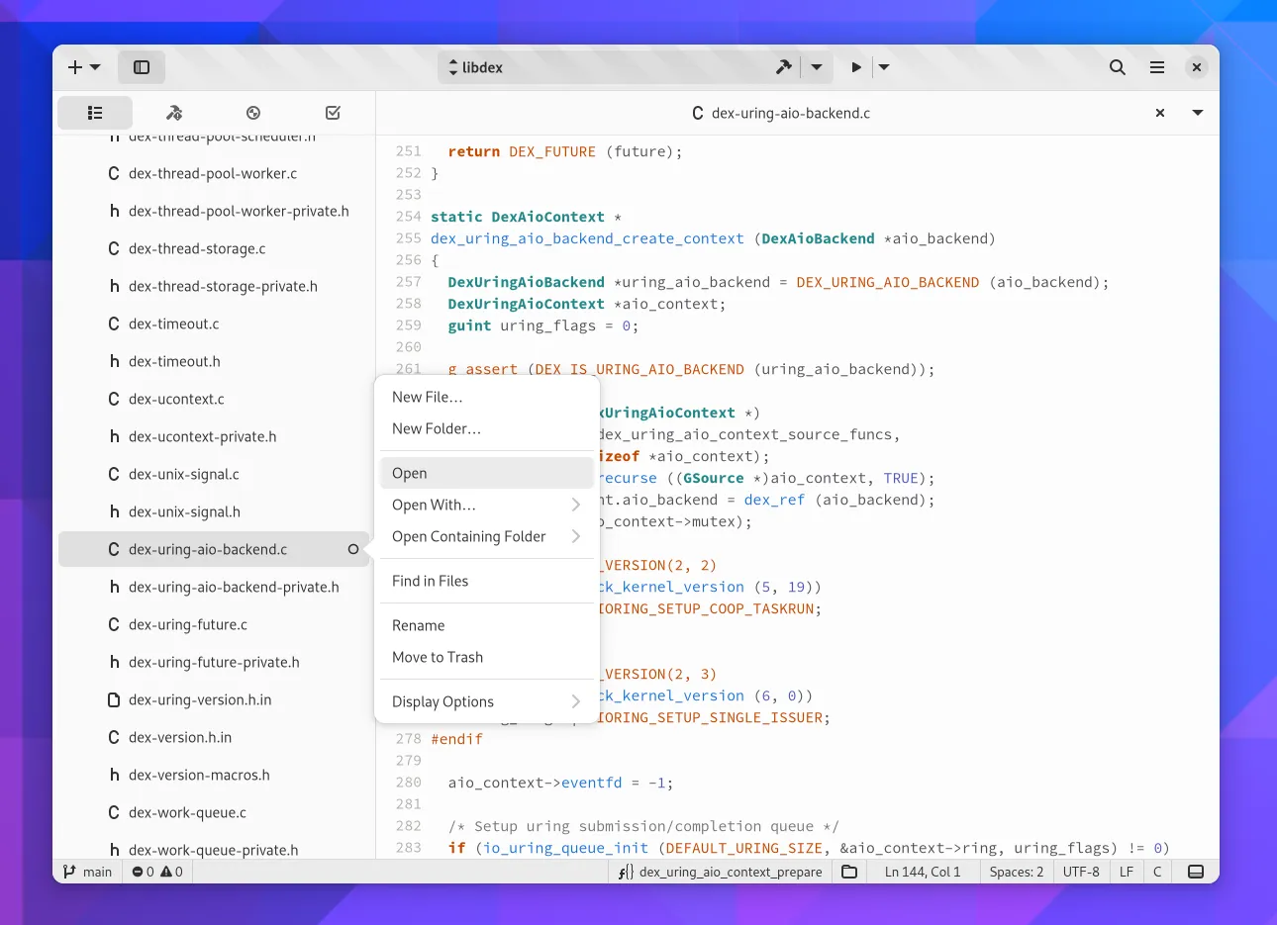The height and width of the screenshot is (925, 1277).
Task: Run the project with play button
Action: pos(856,67)
